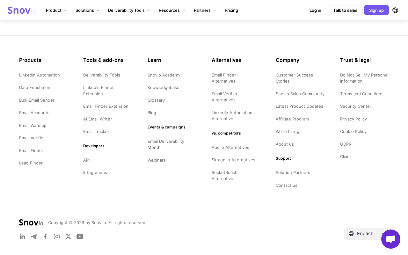
Task: Expand the Deliverability Tools menu
Action: click(x=129, y=10)
